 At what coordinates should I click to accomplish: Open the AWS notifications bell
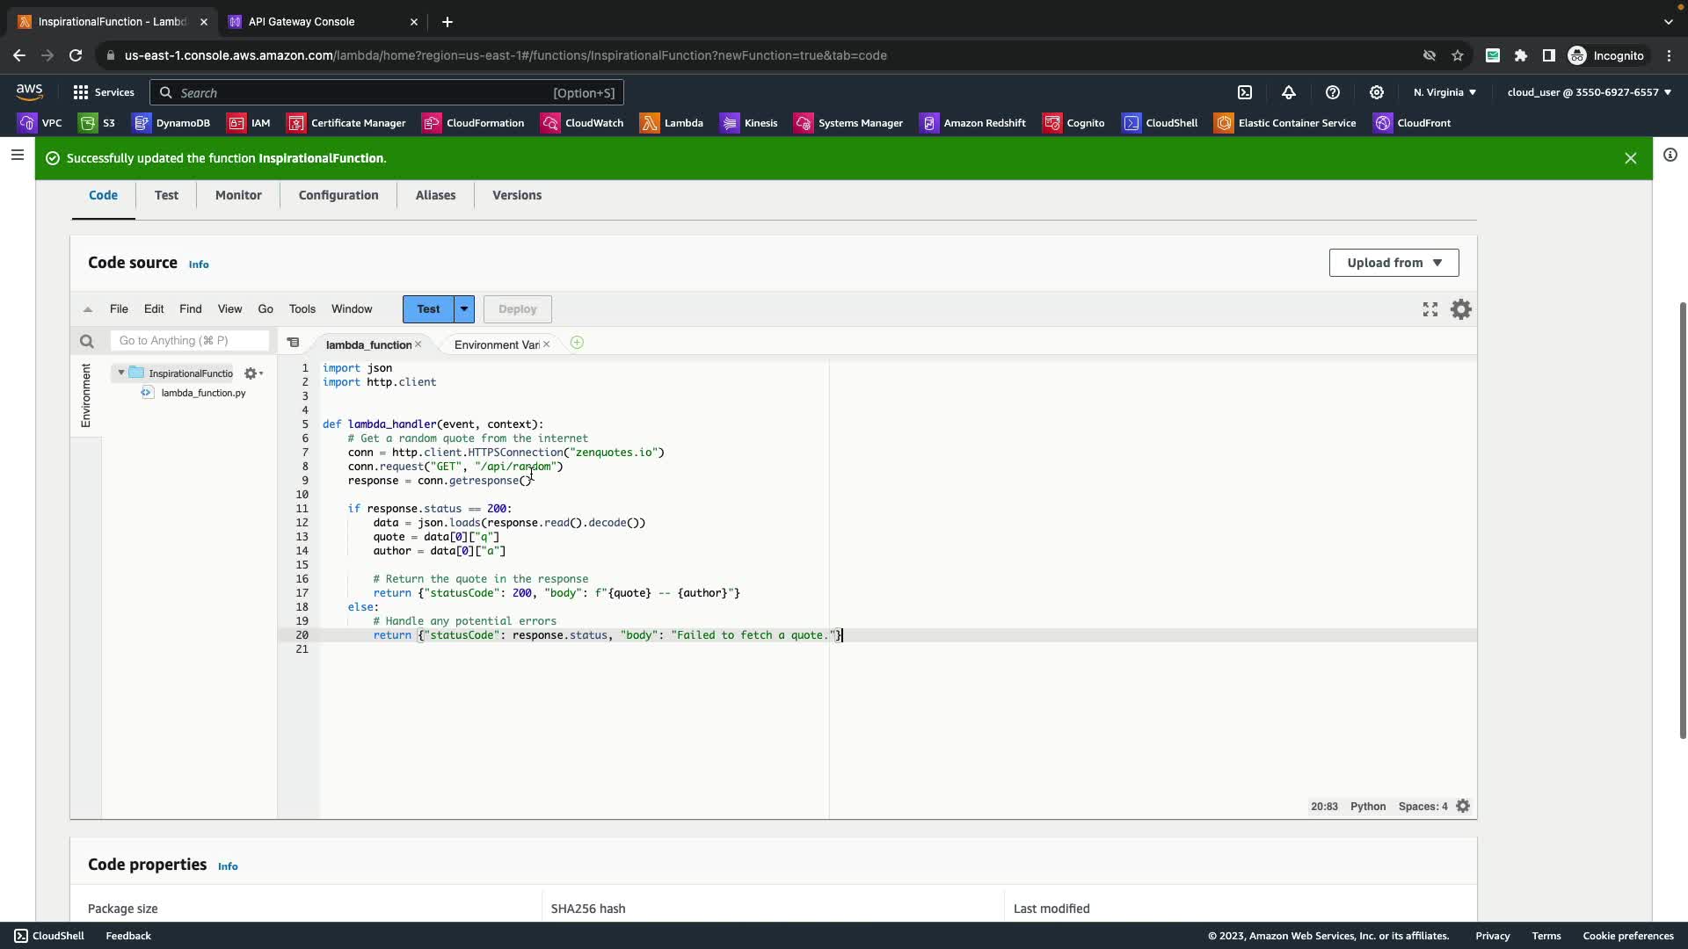[1289, 92]
